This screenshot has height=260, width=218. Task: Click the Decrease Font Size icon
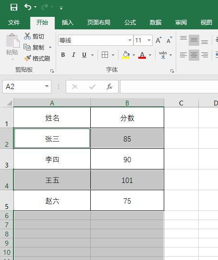coord(169,40)
